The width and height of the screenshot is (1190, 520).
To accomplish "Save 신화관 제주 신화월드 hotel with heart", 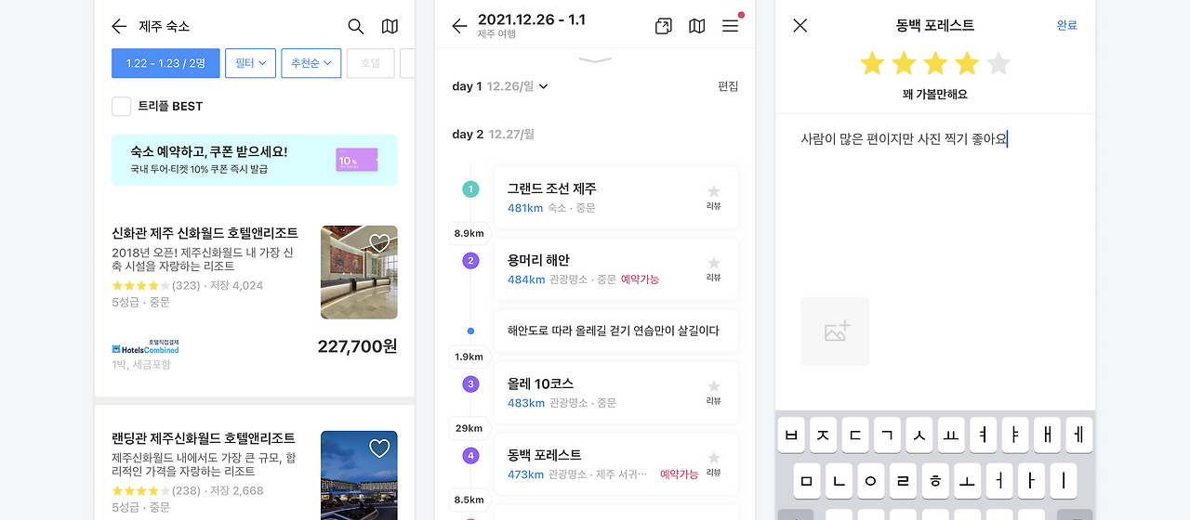I will (x=379, y=243).
